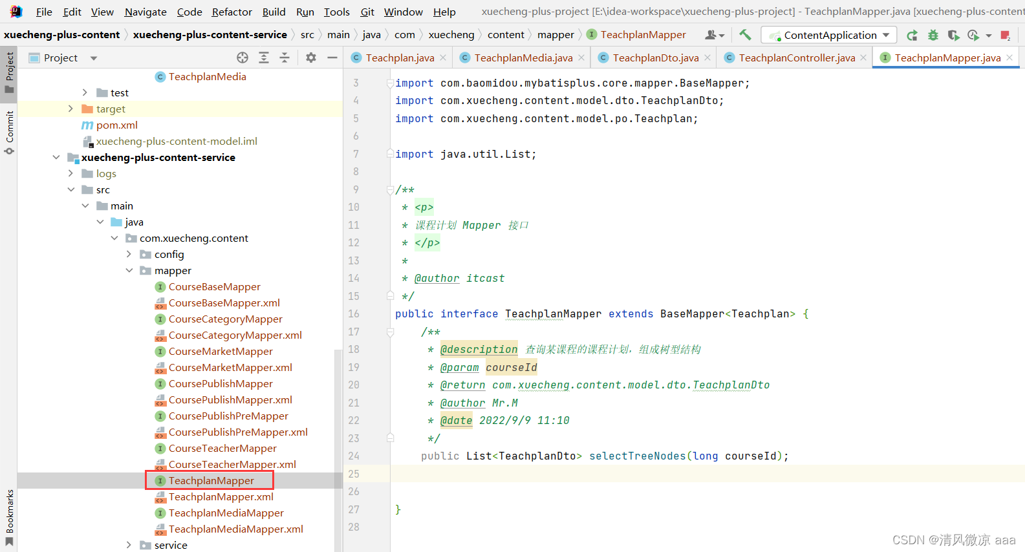This screenshot has width=1025, height=552.
Task: Close the Teachplan.java tab
Action: coord(443,58)
